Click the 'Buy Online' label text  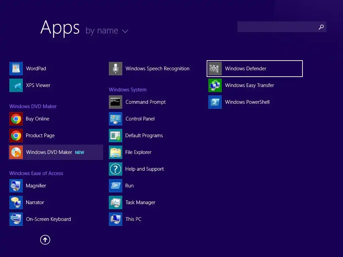click(38, 119)
